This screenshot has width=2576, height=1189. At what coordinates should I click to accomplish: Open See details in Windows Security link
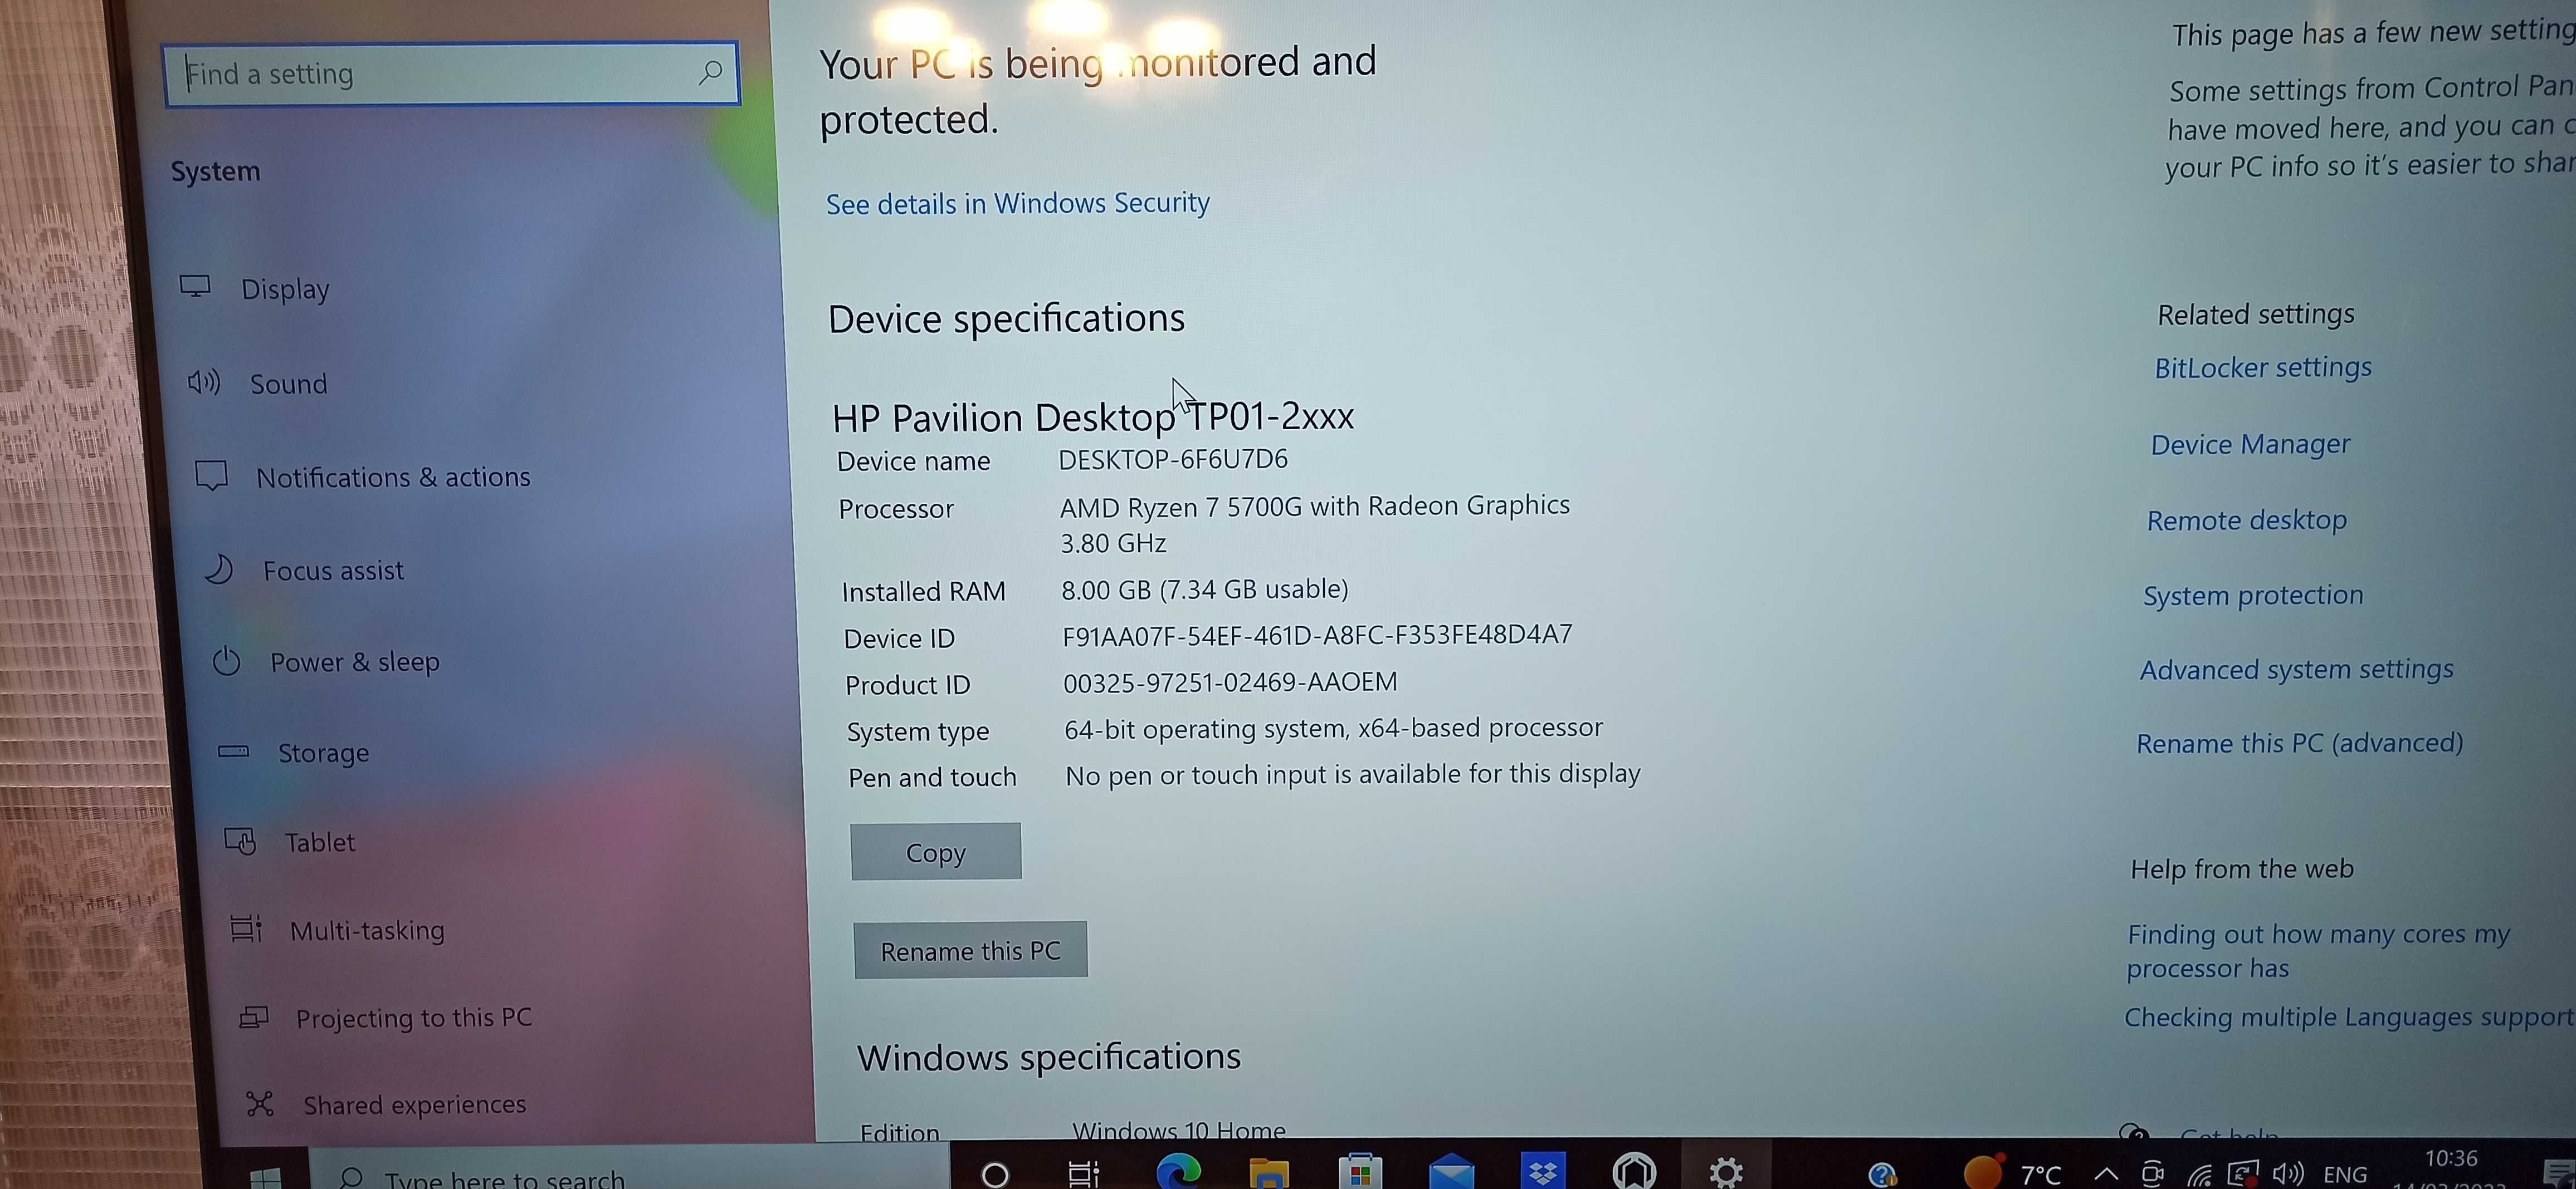pyautogui.click(x=1017, y=204)
